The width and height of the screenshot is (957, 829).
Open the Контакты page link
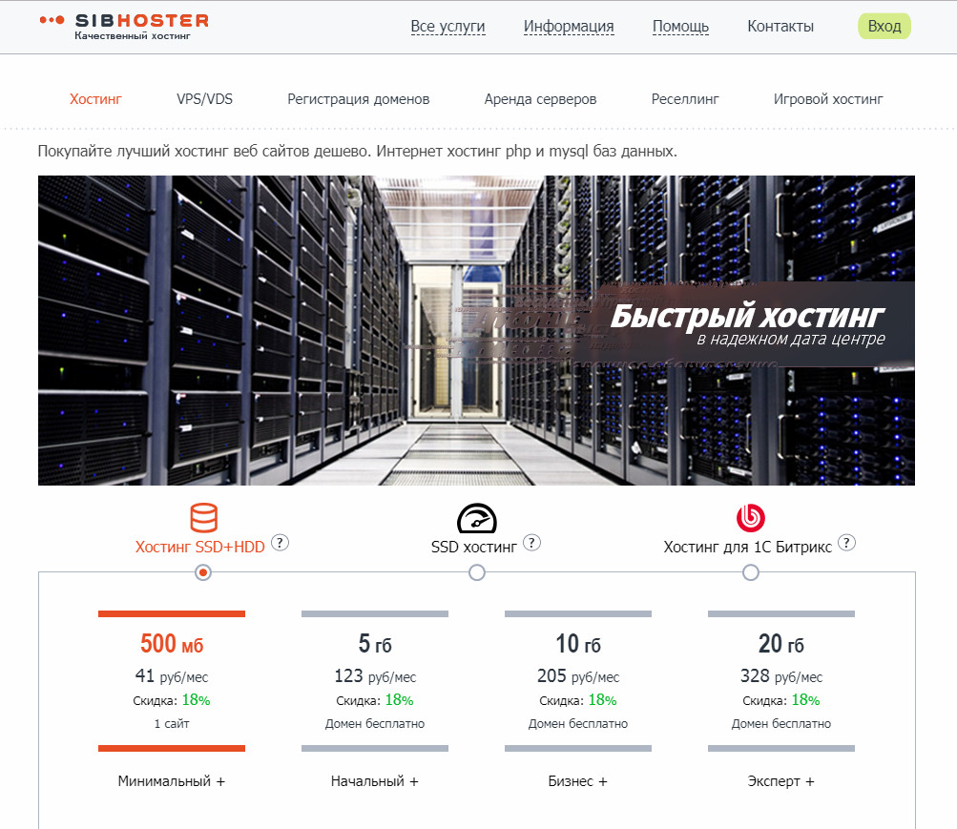[x=780, y=27]
